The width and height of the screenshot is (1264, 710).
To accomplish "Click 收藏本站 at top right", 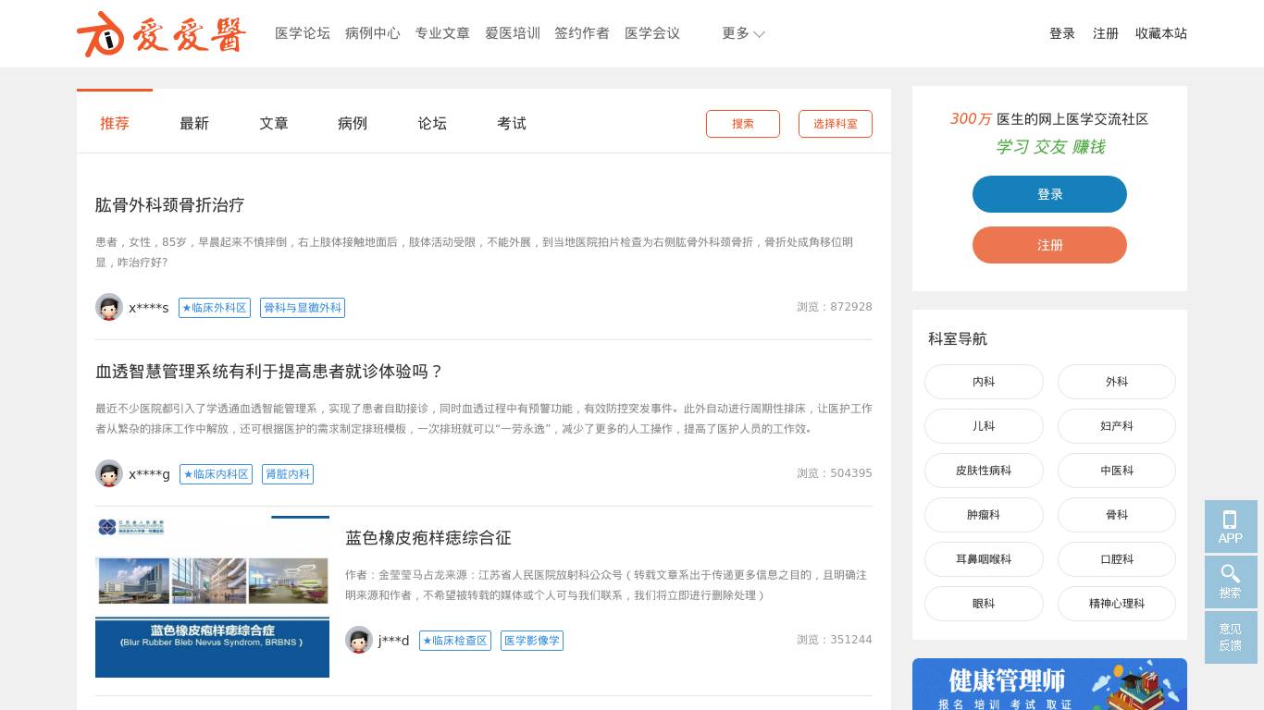I will point(1161,33).
